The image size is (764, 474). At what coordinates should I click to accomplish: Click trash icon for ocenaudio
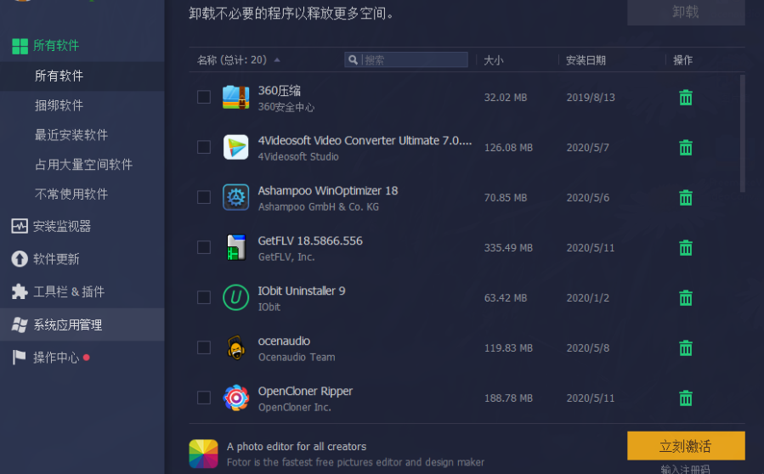tap(686, 348)
